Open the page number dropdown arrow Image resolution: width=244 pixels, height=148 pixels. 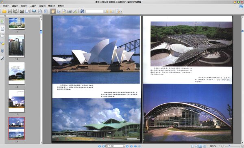[124, 146]
